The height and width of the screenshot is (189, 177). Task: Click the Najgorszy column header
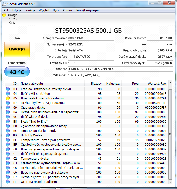coord(112,83)
